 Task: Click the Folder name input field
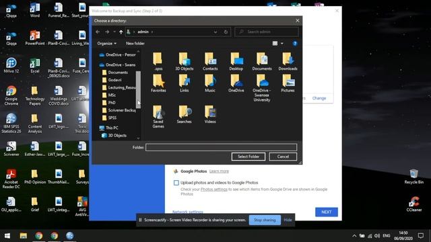pyautogui.click(x=222, y=147)
